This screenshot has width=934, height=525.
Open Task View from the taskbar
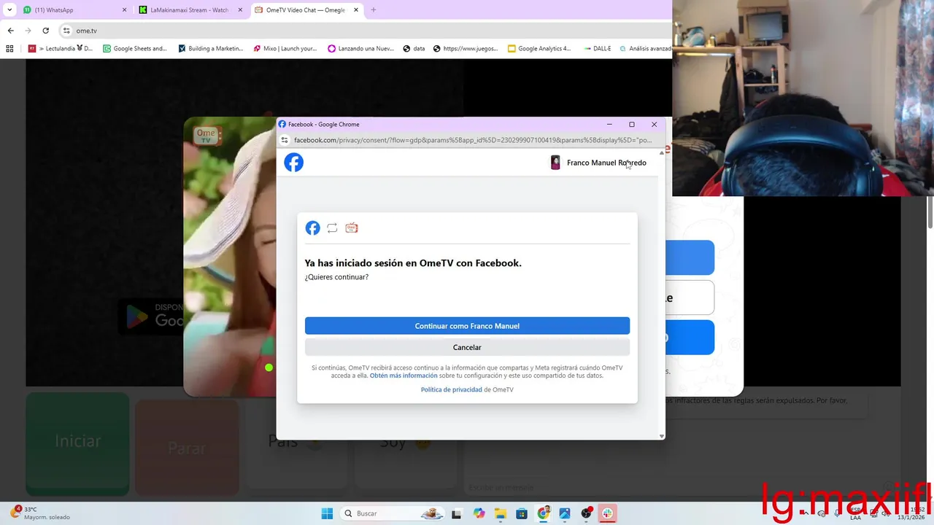pyautogui.click(x=457, y=513)
